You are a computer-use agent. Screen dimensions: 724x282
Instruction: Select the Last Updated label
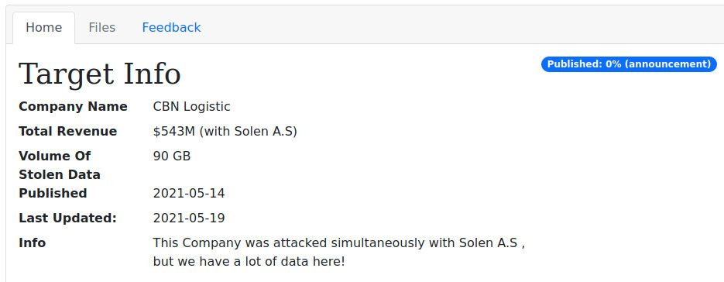[68, 218]
